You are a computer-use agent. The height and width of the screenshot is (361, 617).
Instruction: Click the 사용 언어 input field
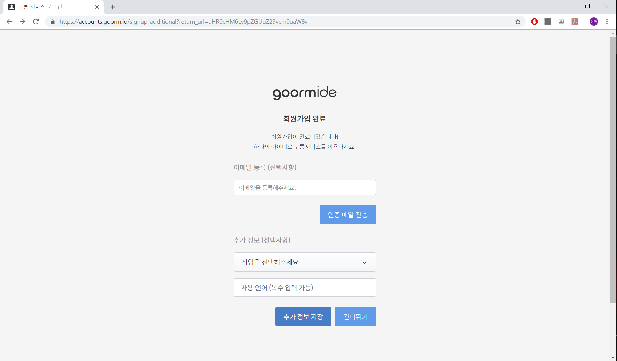point(305,288)
